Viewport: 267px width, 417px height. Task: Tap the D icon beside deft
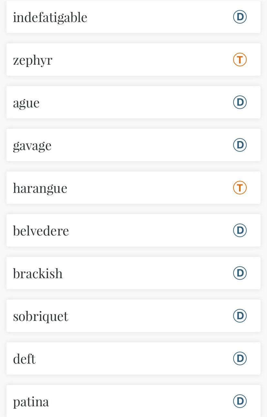[x=240, y=358]
